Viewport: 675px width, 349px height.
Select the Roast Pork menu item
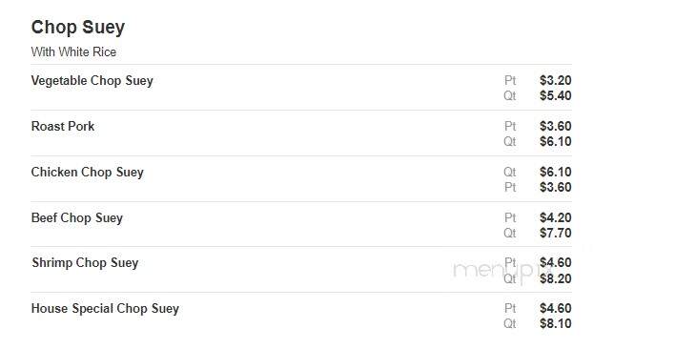click(x=63, y=126)
